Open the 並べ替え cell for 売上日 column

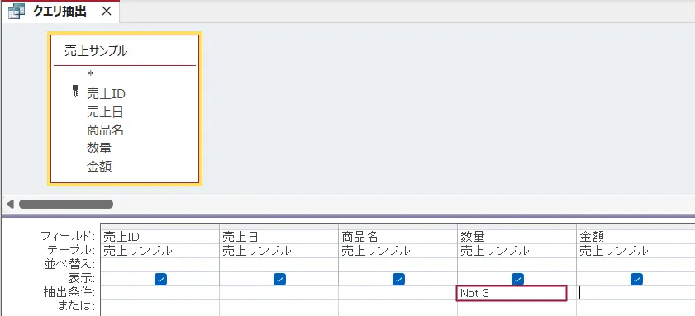[278, 265]
